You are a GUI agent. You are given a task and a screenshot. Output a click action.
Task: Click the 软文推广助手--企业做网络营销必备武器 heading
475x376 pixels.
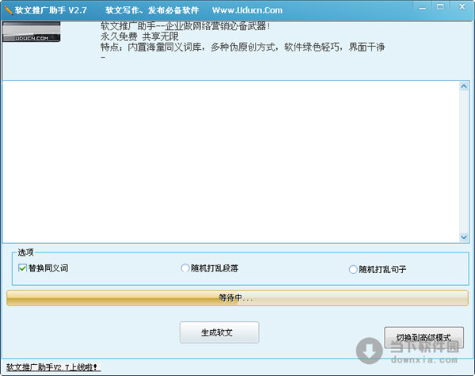point(185,26)
